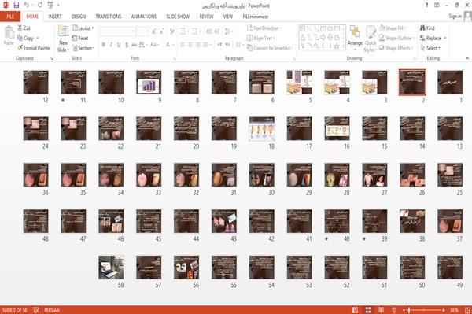The height and width of the screenshot is (314, 472).
Task: Open Ribbon Display Options
Action: (x=437, y=6)
